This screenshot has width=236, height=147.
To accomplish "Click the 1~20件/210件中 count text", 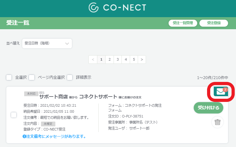I will [x=212, y=78].
